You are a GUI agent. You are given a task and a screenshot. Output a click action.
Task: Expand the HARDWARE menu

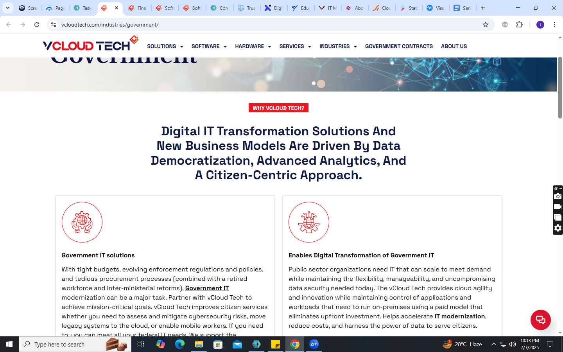pyautogui.click(x=253, y=46)
